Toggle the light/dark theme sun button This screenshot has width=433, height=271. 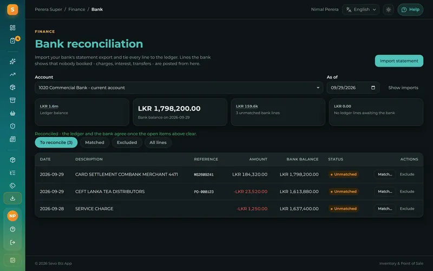[x=388, y=10]
